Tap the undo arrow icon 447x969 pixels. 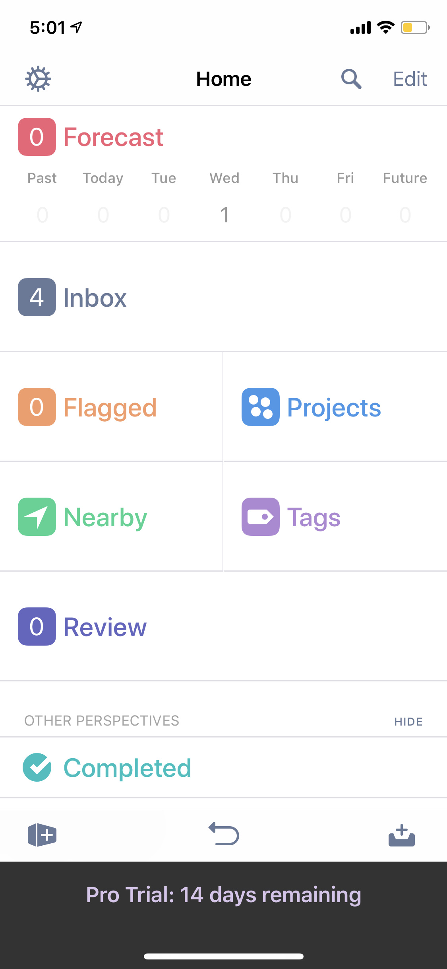coord(224,834)
